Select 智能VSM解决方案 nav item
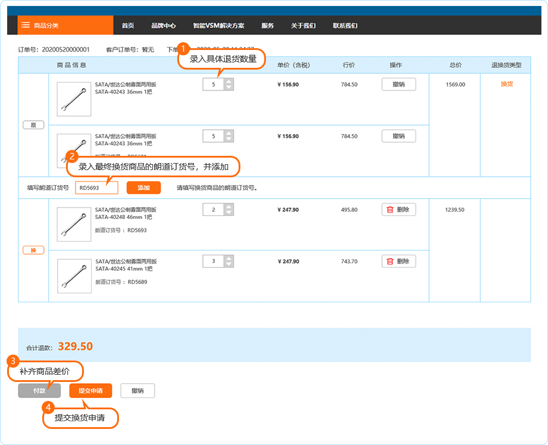 tap(218, 26)
